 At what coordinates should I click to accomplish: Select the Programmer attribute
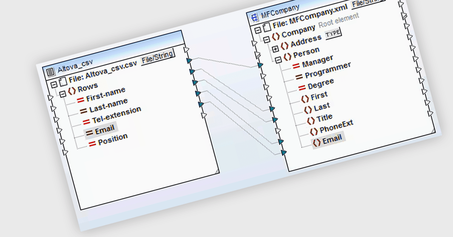[328, 70]
